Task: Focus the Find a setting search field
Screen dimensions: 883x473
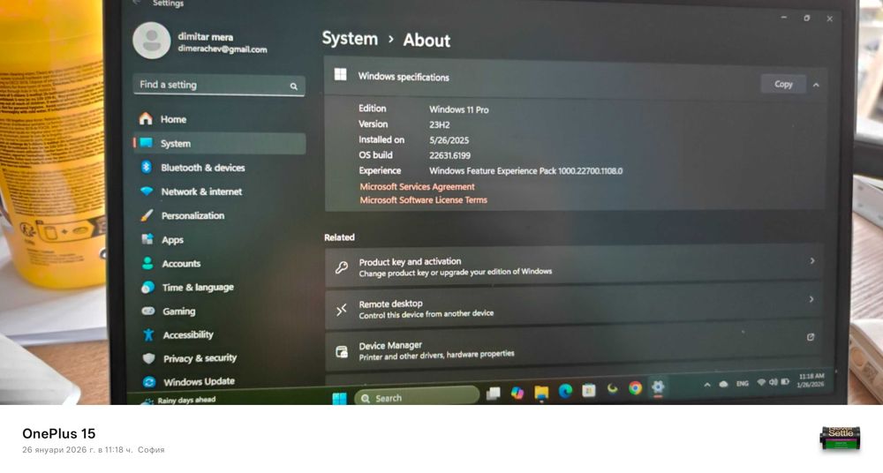Action: 219,85
